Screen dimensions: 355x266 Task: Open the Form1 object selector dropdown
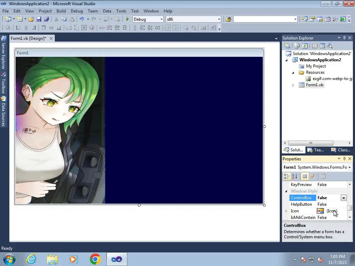(349, 167)
